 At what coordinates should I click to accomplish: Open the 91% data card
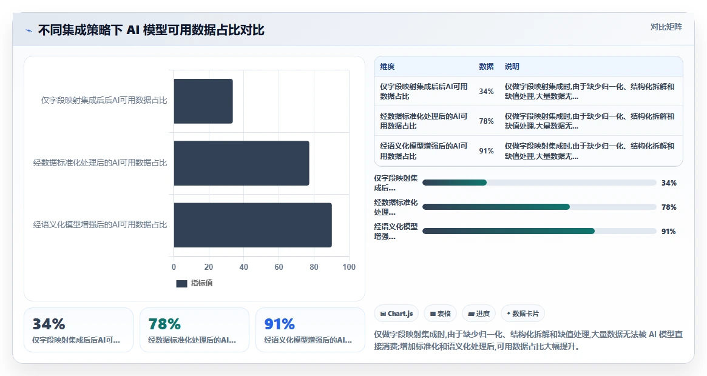(310, 329)
